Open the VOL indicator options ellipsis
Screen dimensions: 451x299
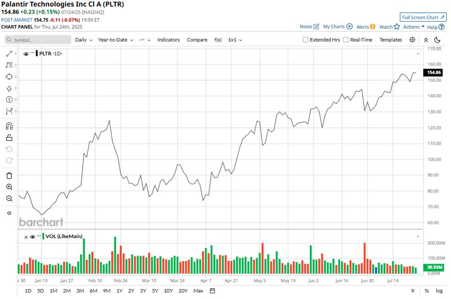point(39,236)
